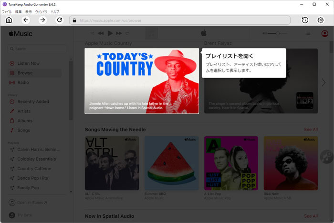The image size is (334, 223).
Task: Reload the page with refresh icon
Action: pos(60,20)
